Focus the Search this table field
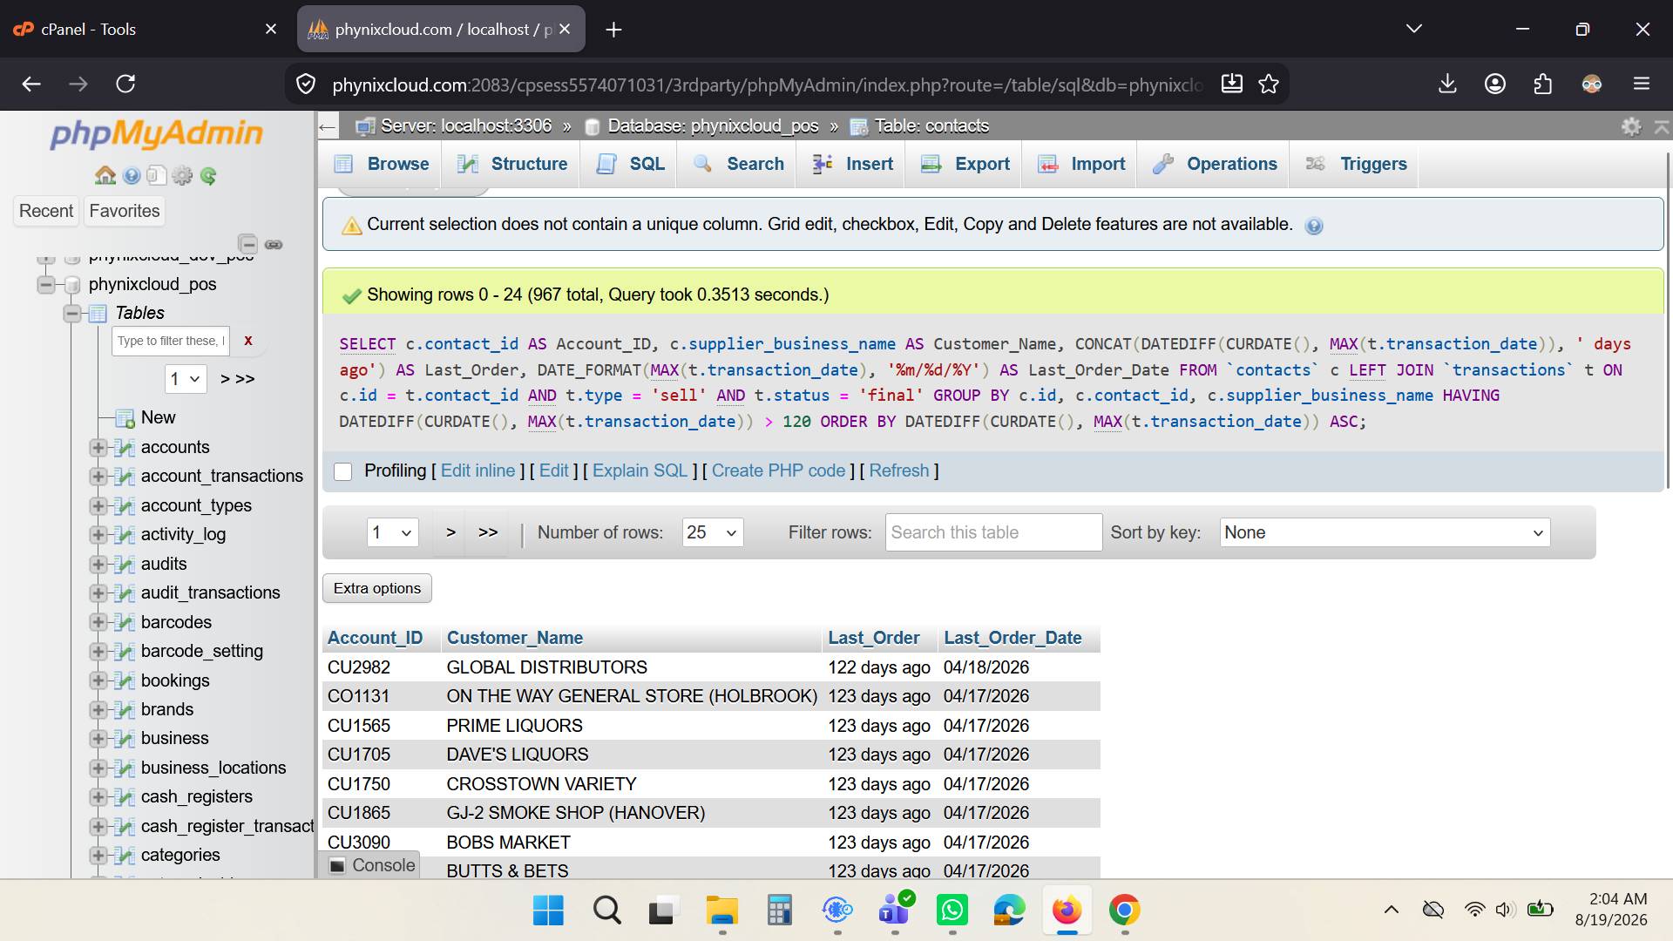The width and height of the screenshot is (1673, 941). coord(993,532)
